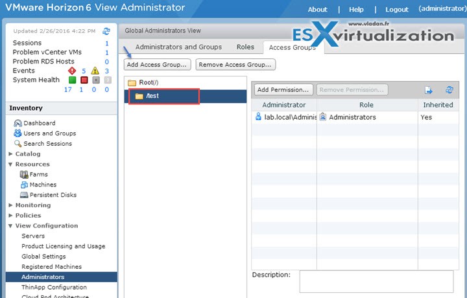
Task: Click red error events icon
Action: (x=72, y=71)
